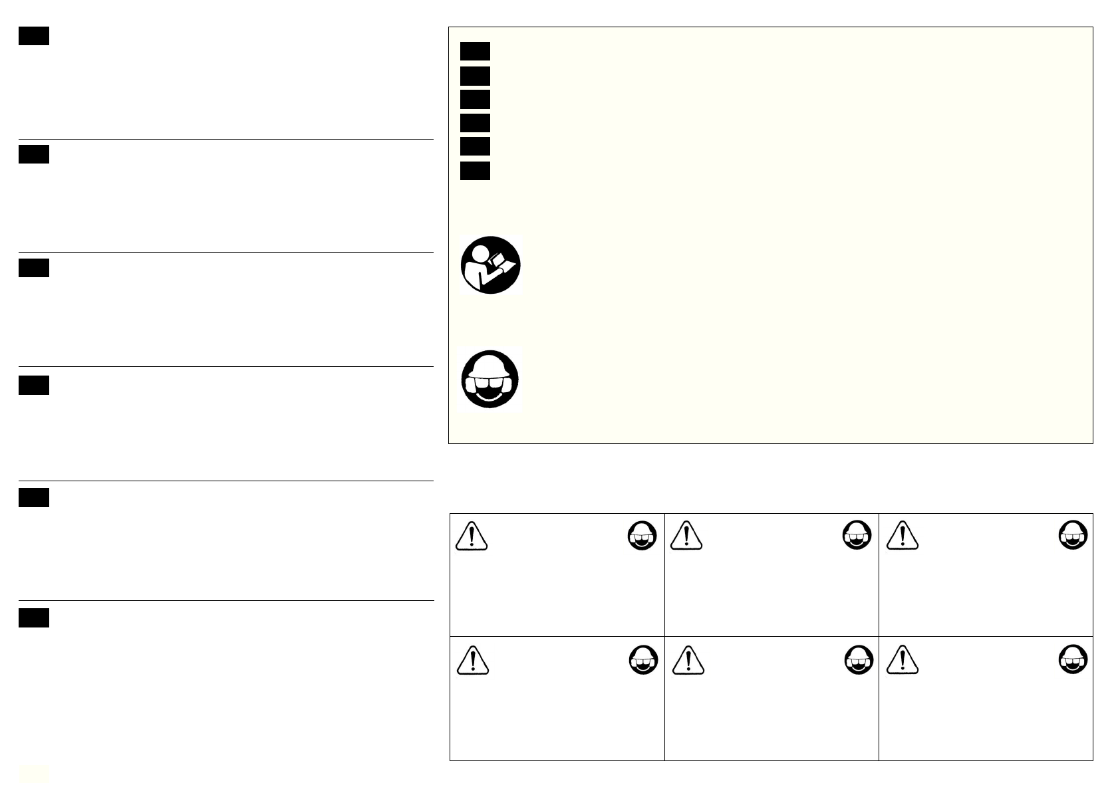
Task: Click the warning triangle in the top-middle cell
Action: pyautogui.click(x=686, y=536)
